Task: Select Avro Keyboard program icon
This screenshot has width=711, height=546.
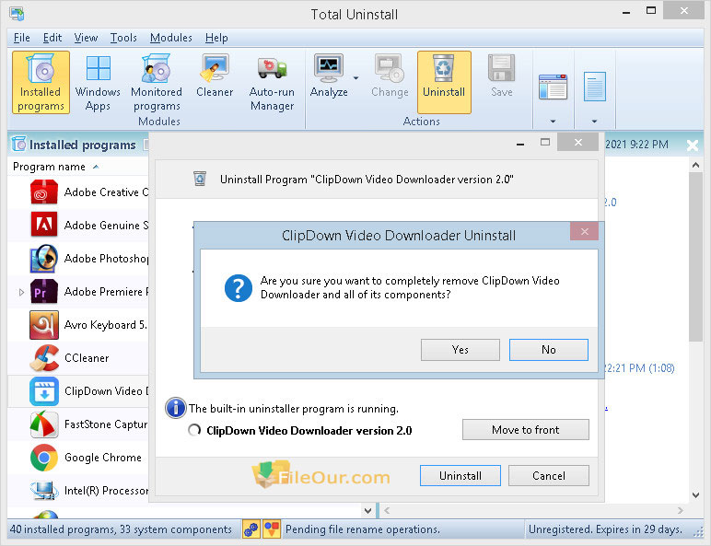Action: pos(44,325)
